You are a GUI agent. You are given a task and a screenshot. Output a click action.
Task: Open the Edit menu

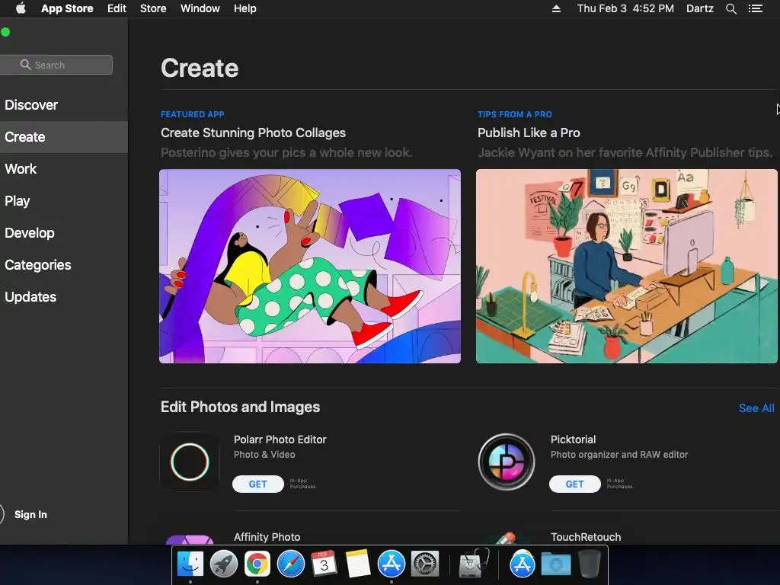[x=117, y=8]
